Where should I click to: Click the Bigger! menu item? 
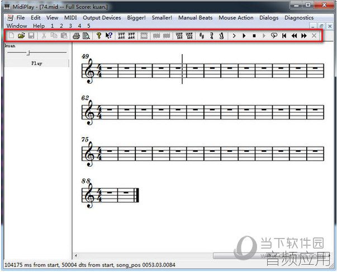[136, 18]
